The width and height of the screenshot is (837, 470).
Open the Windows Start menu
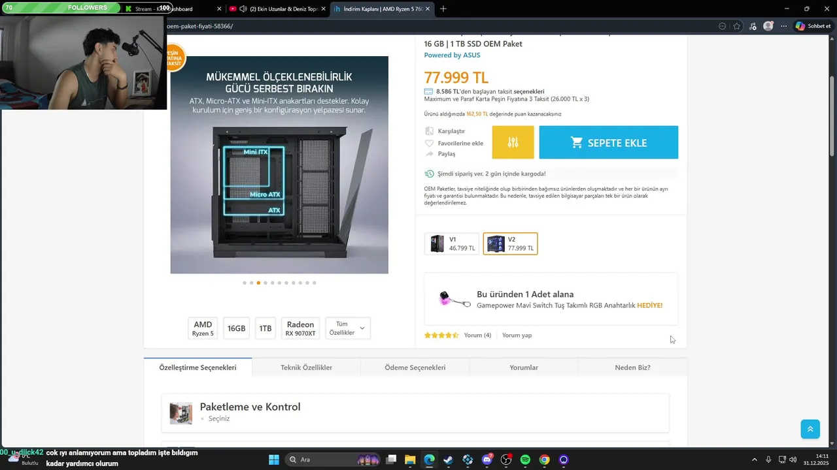click(x=274, y=460)
